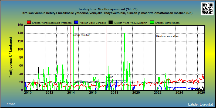Click y-axis value 140

click(21, 33)
